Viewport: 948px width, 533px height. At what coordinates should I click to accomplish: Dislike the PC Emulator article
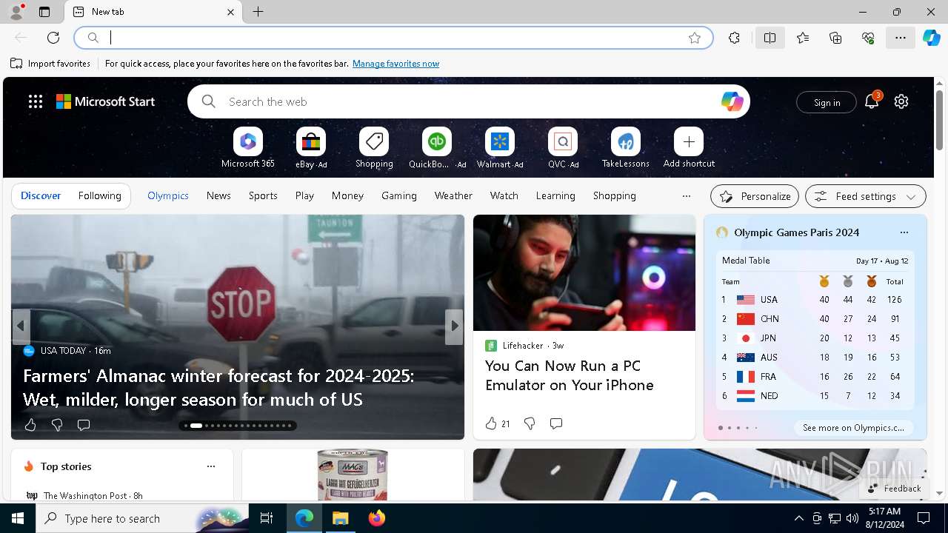click(530, 423)
